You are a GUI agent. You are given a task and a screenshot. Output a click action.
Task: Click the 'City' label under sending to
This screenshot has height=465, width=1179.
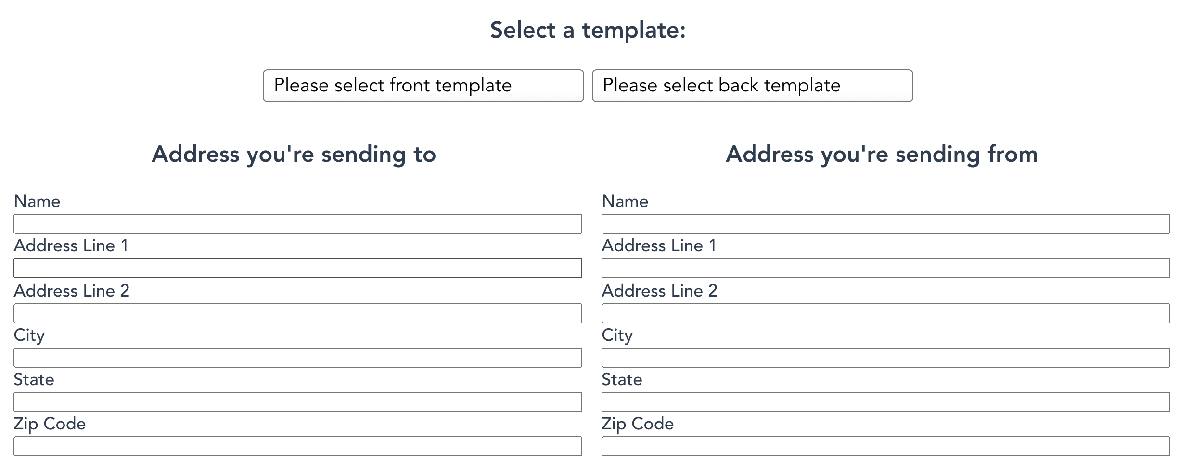point(29,335)
